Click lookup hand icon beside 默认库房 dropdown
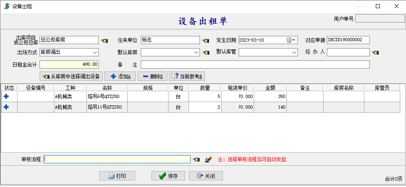The height and width of the screenshot is (187, 406). click(206, 53)
